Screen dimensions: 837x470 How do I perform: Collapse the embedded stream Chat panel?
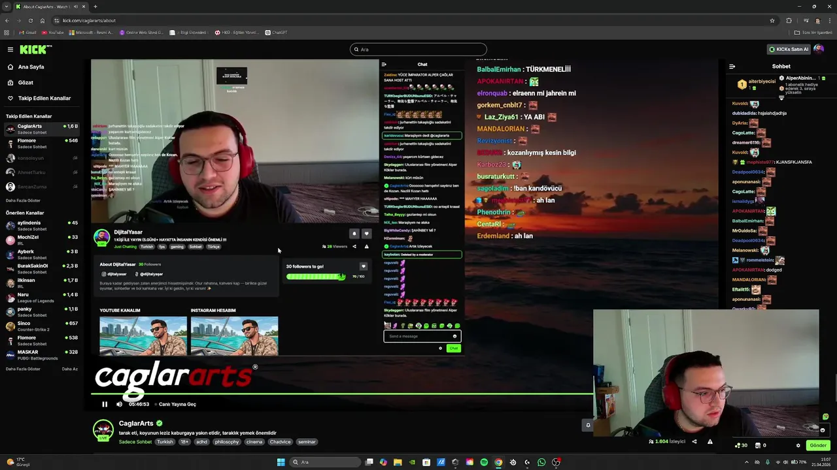click(x=384, y=65)
